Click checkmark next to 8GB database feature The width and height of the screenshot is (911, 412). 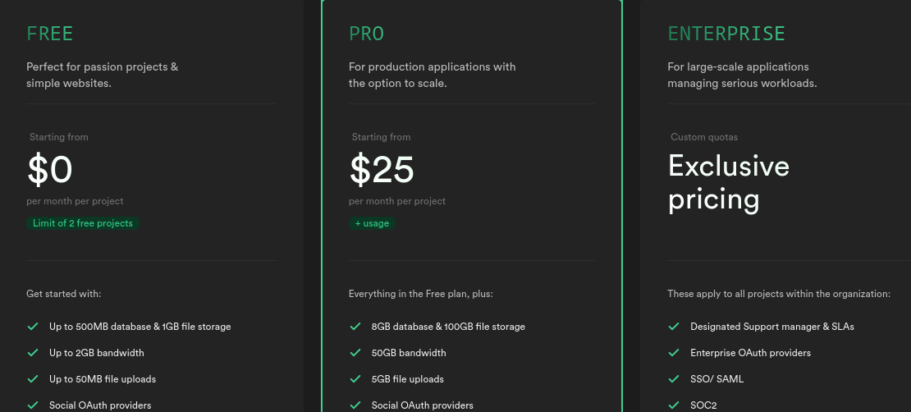[355, 327]
